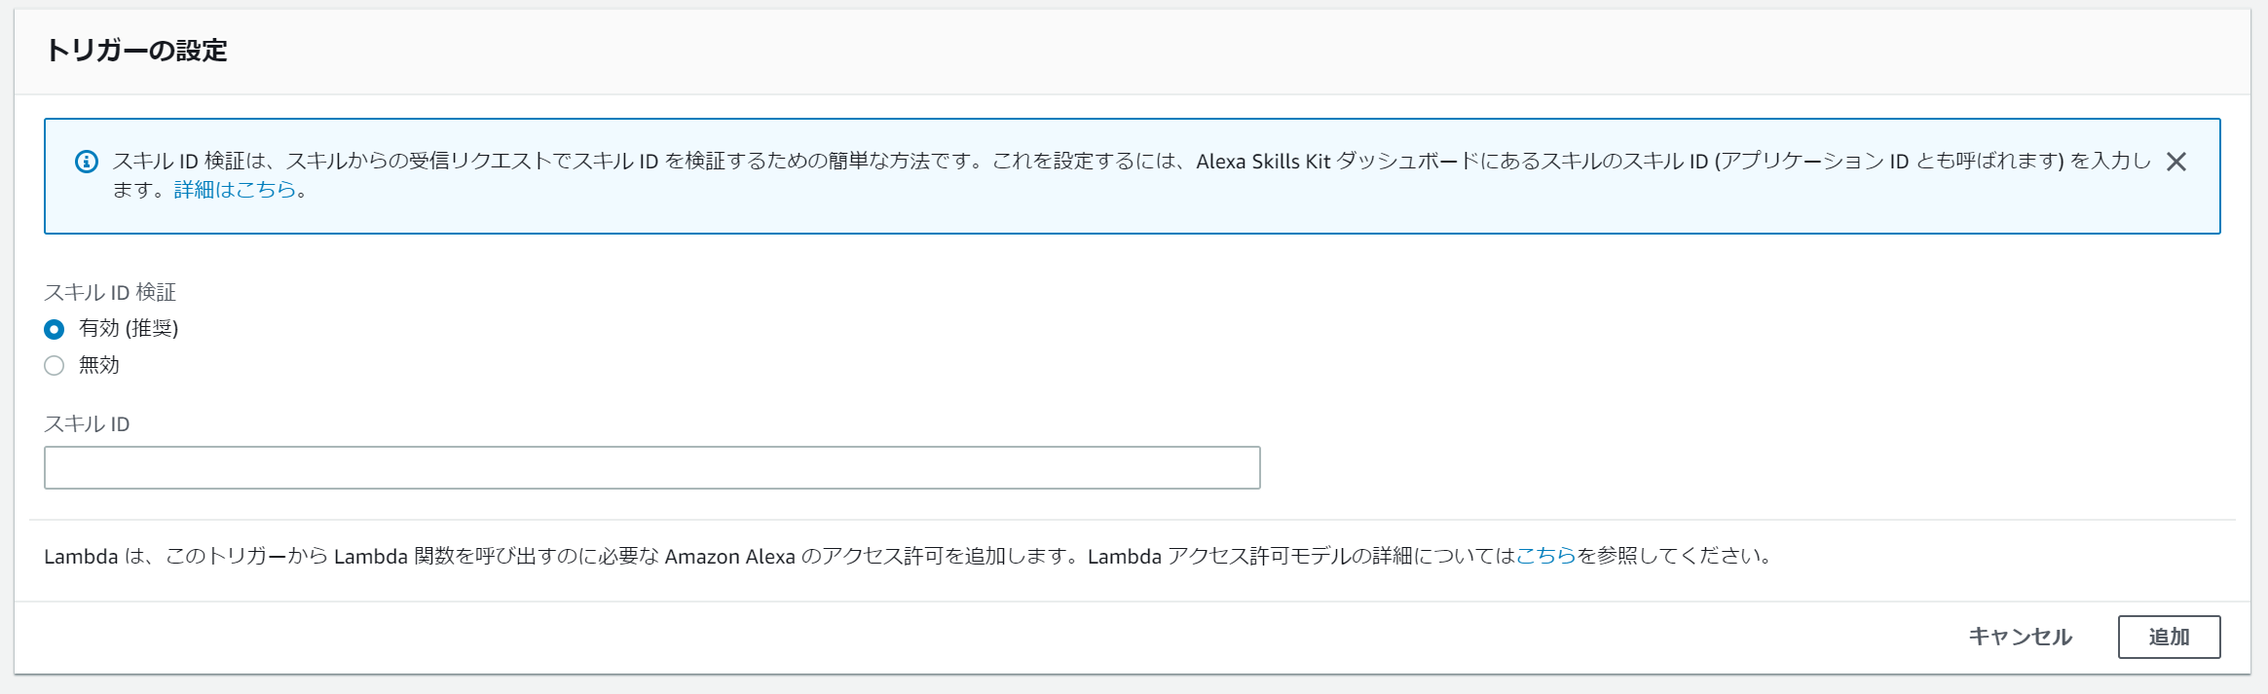Open the こちら link about Lambda permissions
Viewport: 2268px width, 694px height.
(x=1545, y=556)
